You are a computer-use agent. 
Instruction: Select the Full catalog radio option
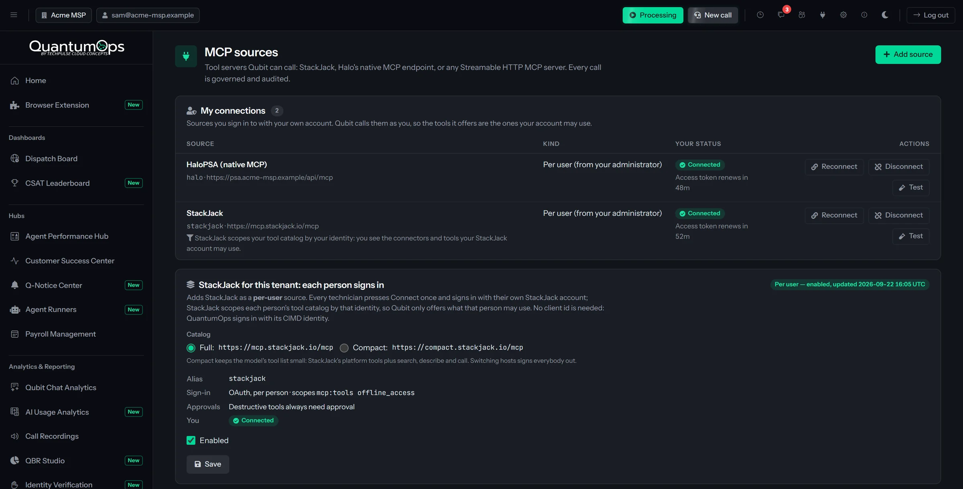click(191, 348)
